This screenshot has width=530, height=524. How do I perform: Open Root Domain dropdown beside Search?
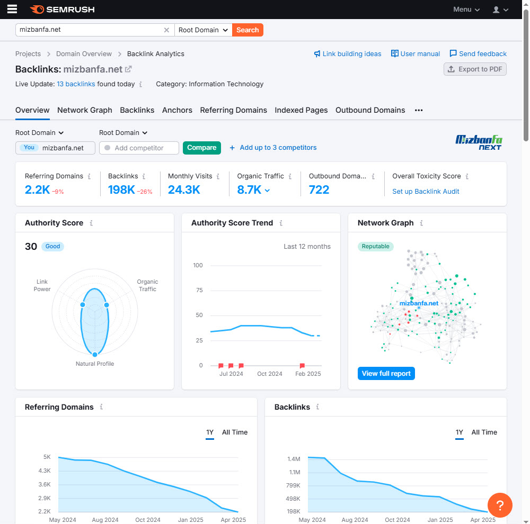click(203, 30)
